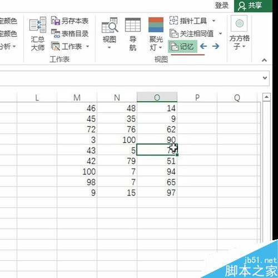Screen dimensions: 278x278
Task: Select cell with value 97
Action: coord(157,192)
